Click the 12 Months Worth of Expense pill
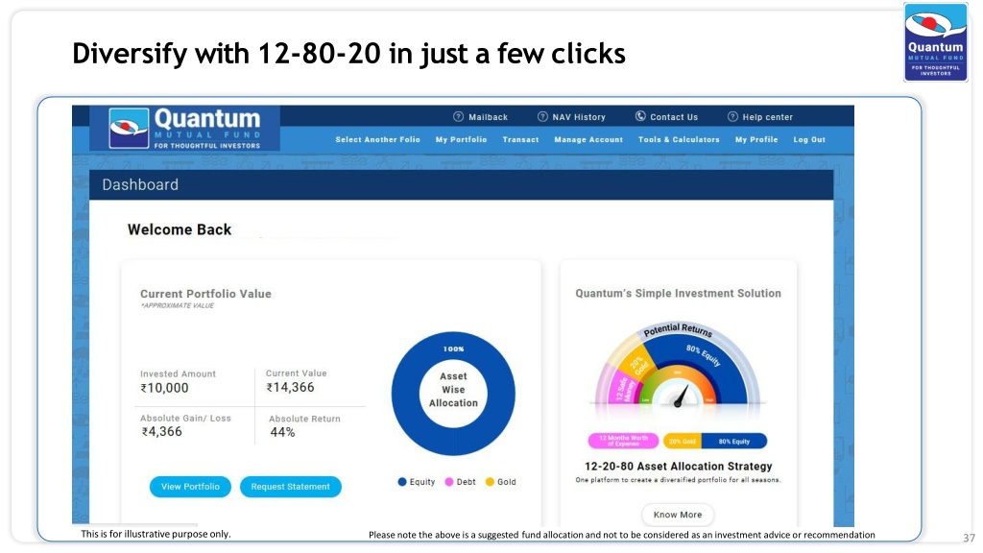Screen dimensions: 983x553 623,441
